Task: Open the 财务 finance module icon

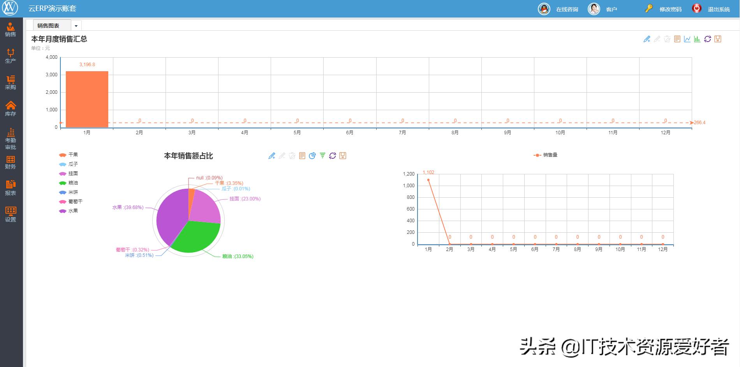Action: pyautogui.click(x=11, y=162)
